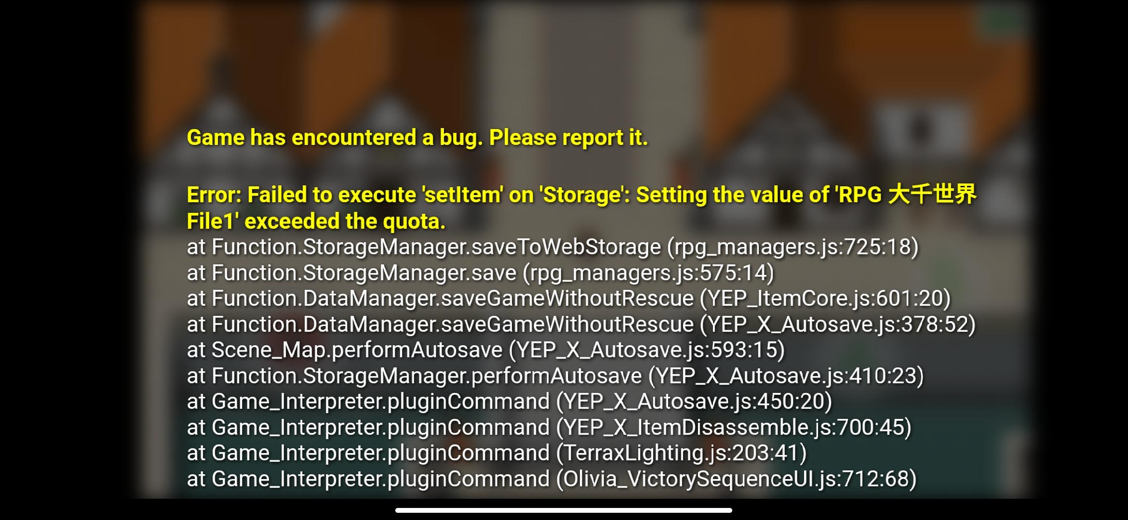The width and height of the screenshot is (1128, 520).
Task: Click the rpg_managers.js:575:14 stack line
Action: tap(481, 273)
